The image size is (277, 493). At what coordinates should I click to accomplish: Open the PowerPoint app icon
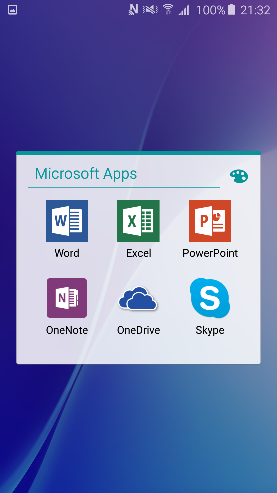pos(210,221)
